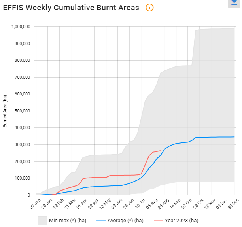The image size is (242, 227).
Task: Click the 28 Oct x-axis date label
Action: click(x=199, y=204)
